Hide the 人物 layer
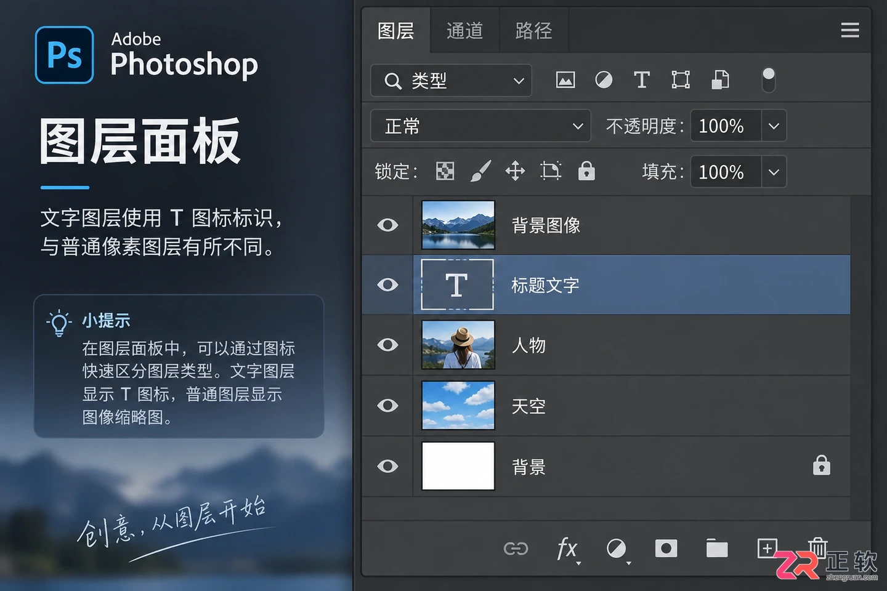 (x=387, y=345)
